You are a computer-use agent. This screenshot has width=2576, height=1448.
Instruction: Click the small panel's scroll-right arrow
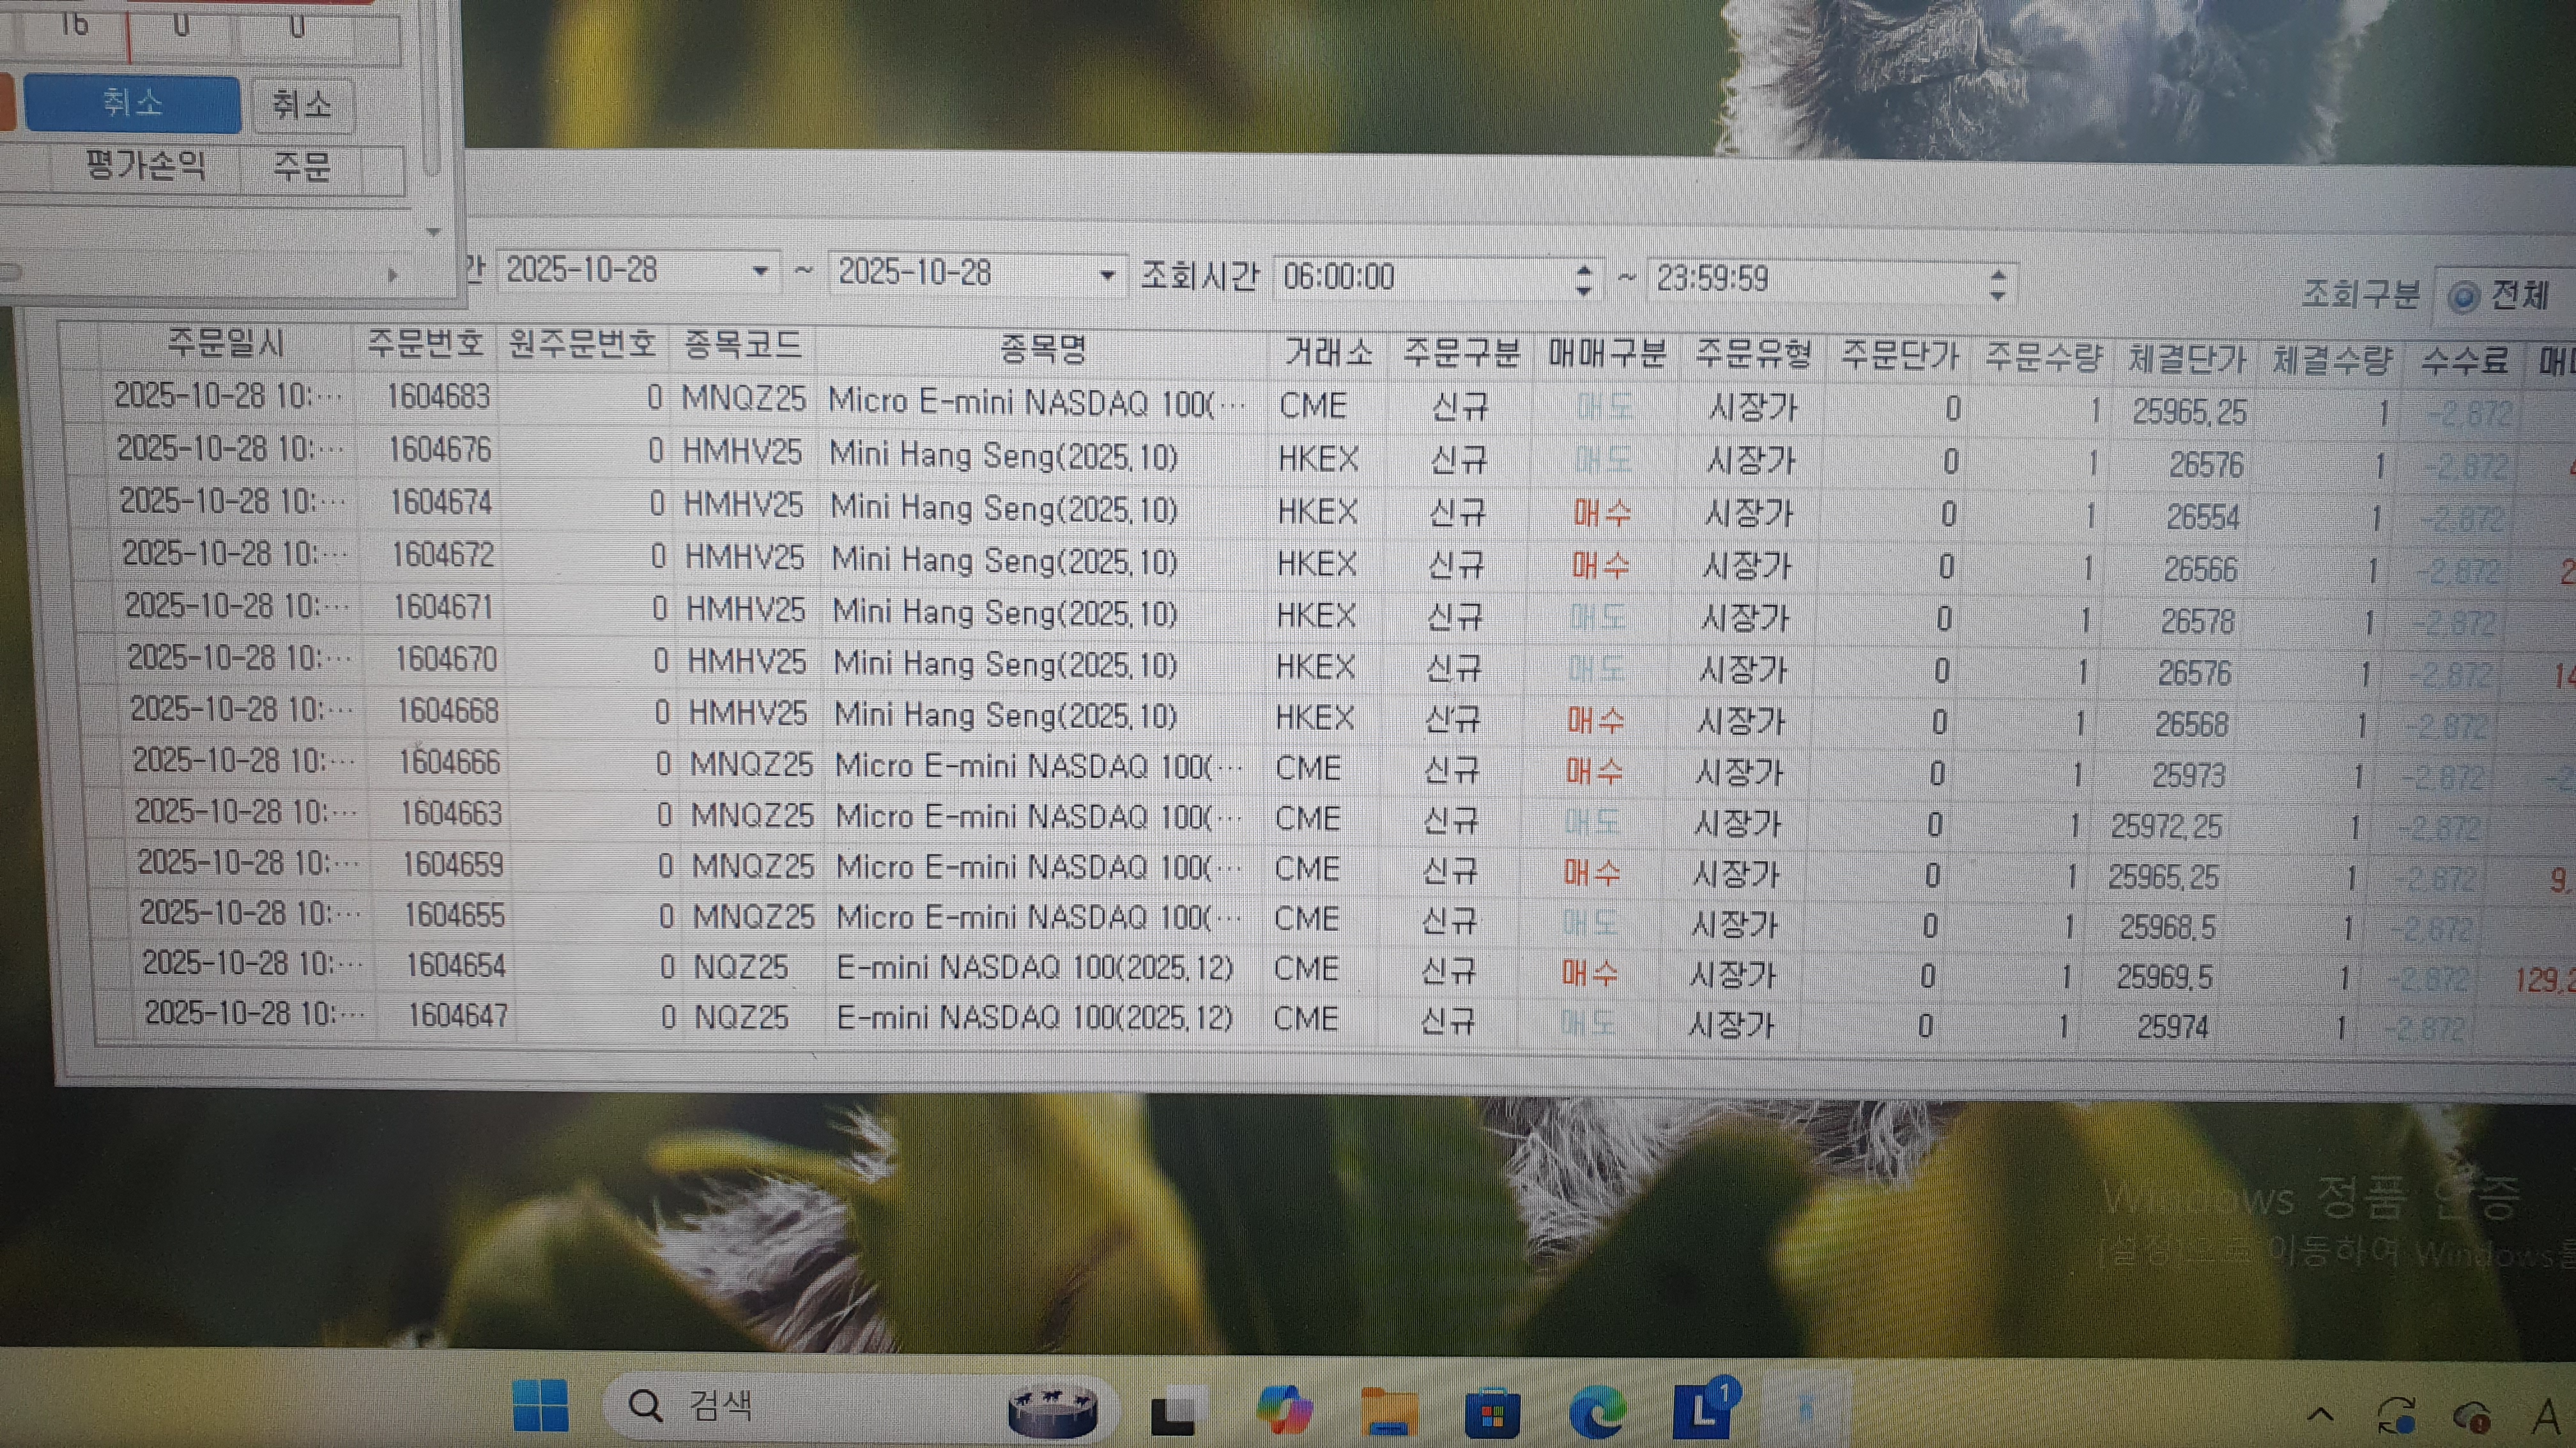pyautogui.click(x=392, y=275)
